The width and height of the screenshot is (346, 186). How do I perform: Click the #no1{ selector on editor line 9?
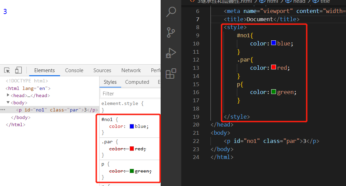click(245, 36)
